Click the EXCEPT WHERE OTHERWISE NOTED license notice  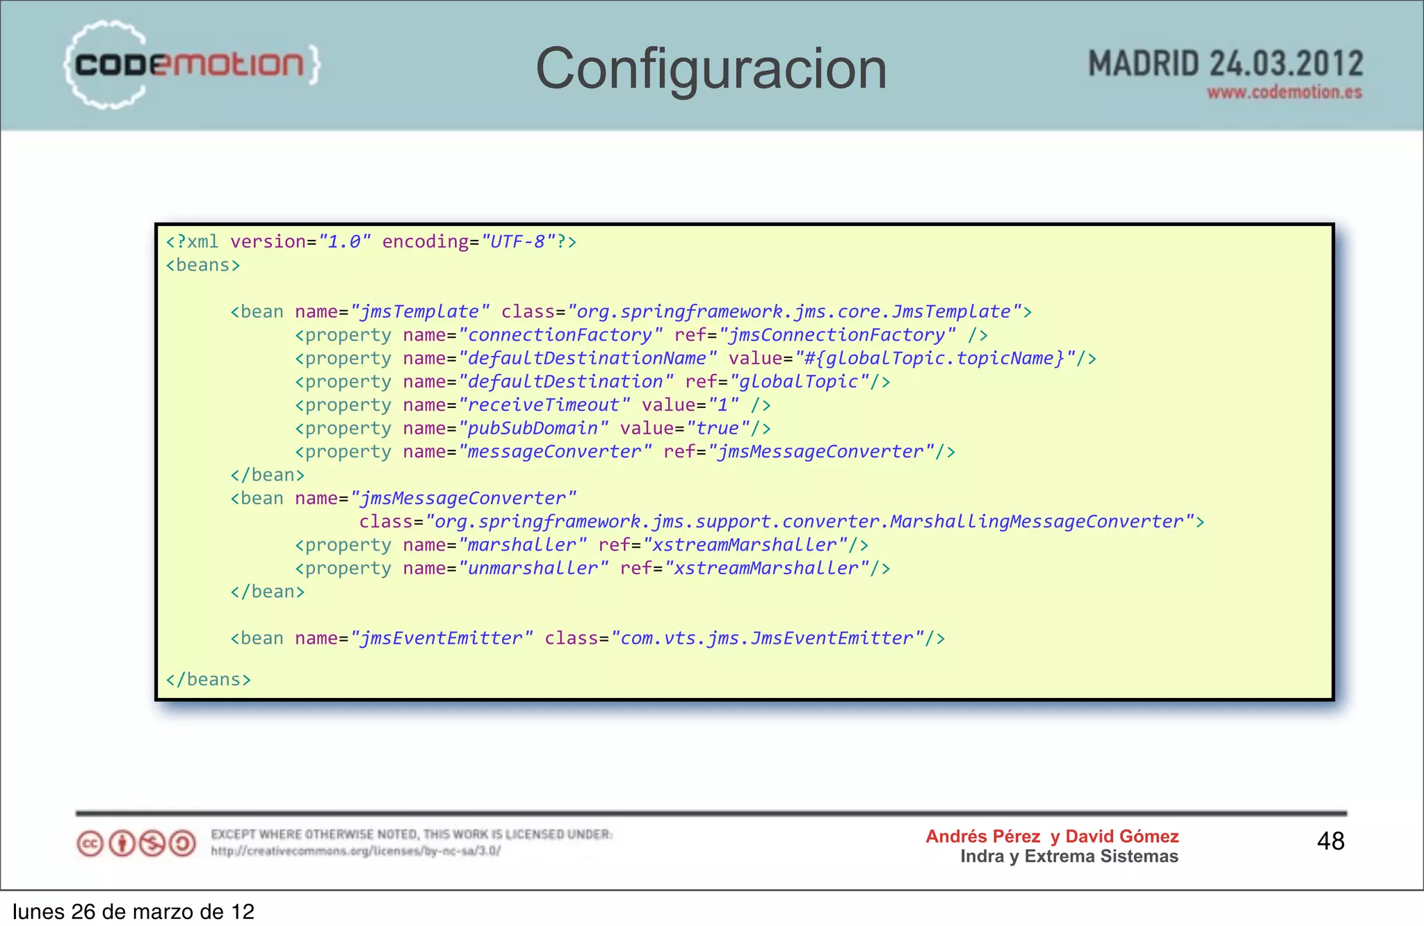[x=412, y=834]
